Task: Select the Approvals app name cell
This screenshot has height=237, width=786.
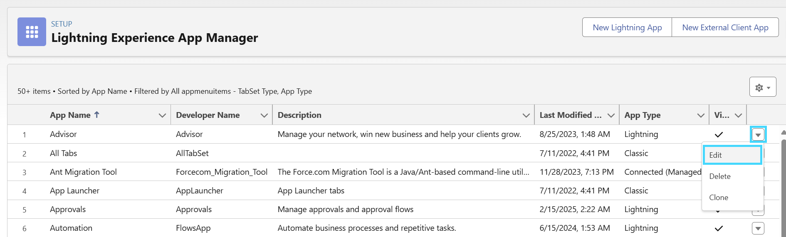Action: point(68,209)
